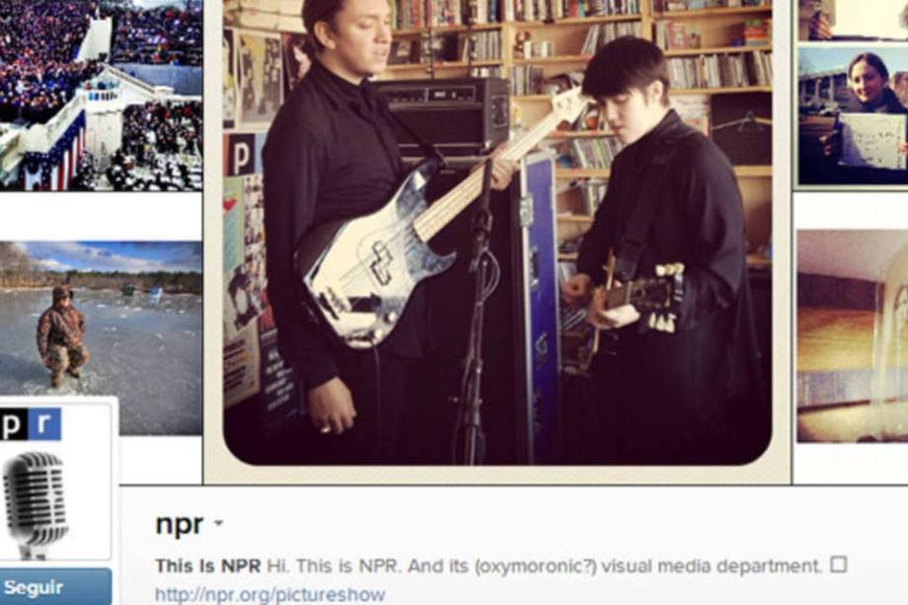Click the NPR logo on profile avatar
Screen dimensions: 908x605
(x=31, y=424)
